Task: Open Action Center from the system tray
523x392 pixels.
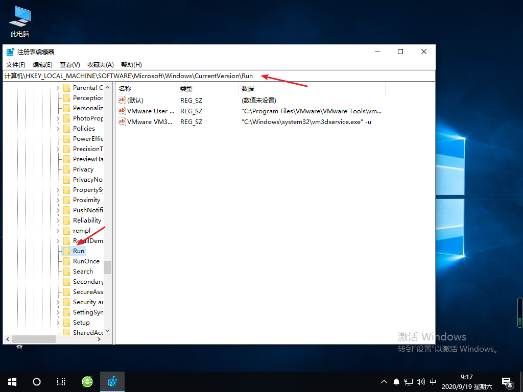Action: (507, 381)
